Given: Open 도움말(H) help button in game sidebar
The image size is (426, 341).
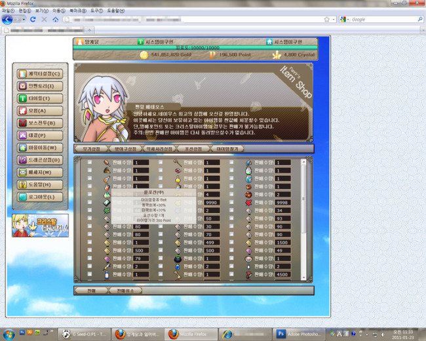Looking at the screenshot, I should coord(40,185).
